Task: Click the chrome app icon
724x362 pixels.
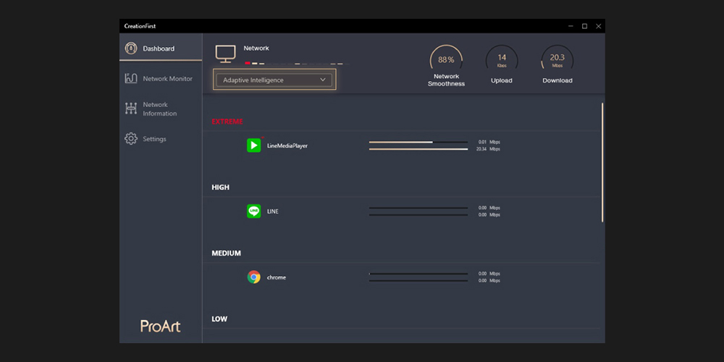Action: tap(253, 277)
